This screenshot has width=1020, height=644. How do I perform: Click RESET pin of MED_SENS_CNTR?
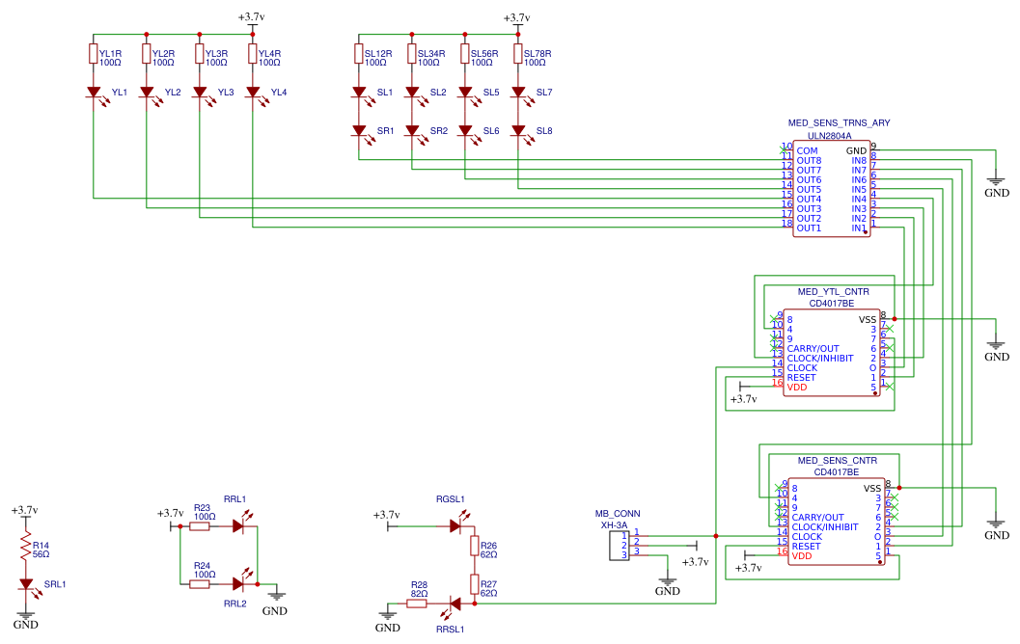[807, 547]
